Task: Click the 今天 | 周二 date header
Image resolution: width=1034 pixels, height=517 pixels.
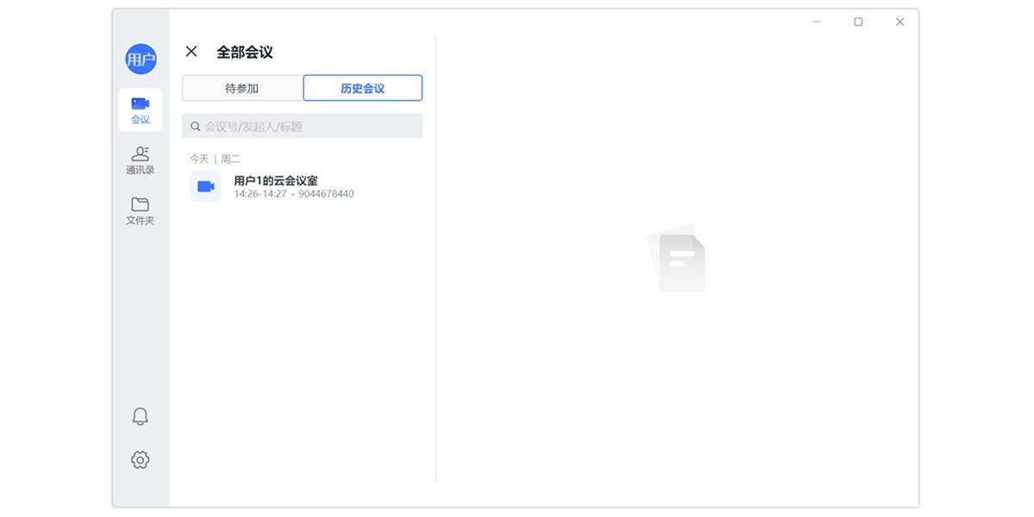Action: pos(213,158)
